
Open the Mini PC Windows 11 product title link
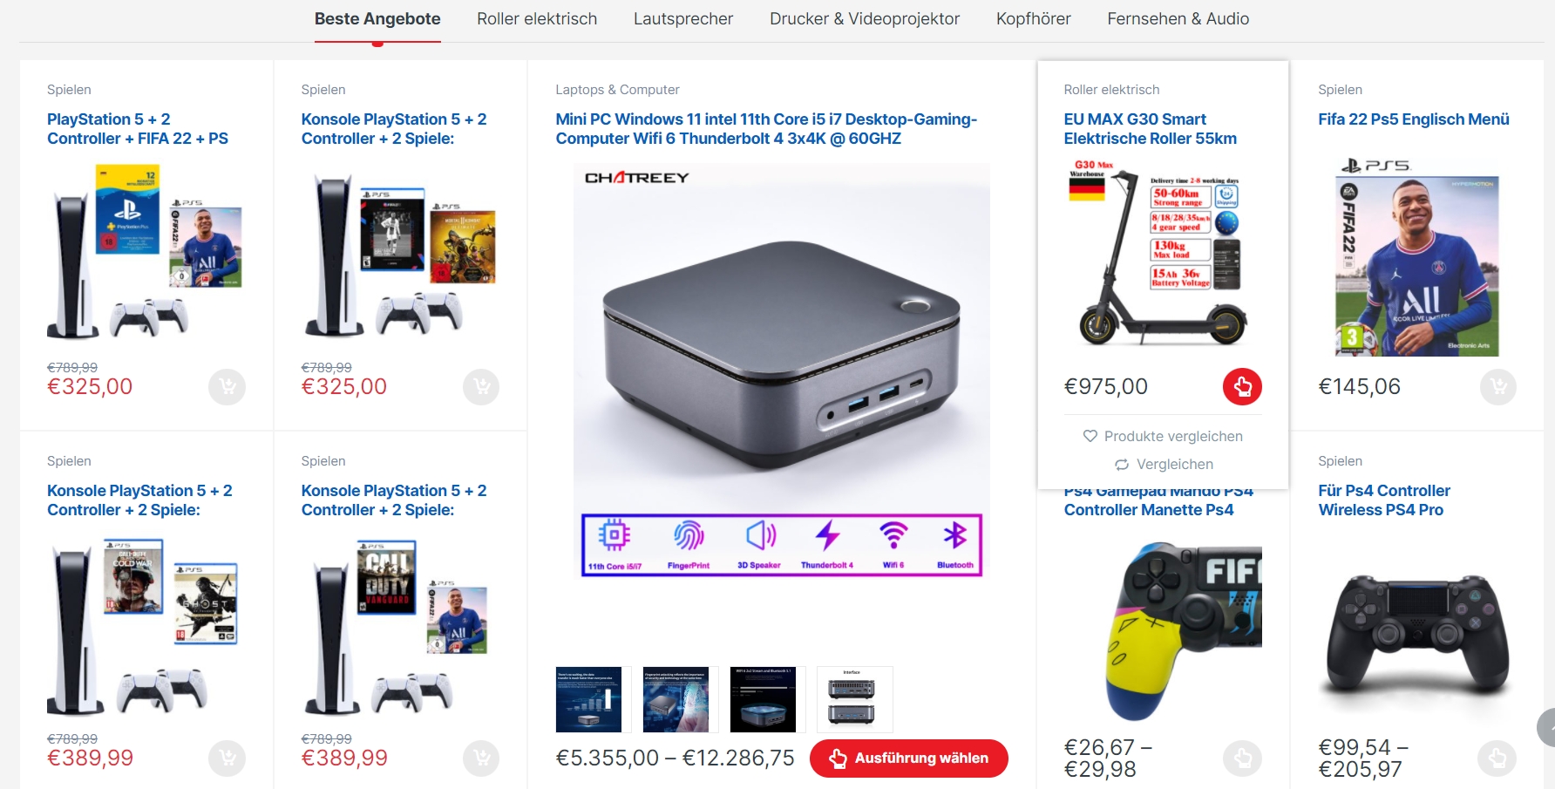(766, 129)
